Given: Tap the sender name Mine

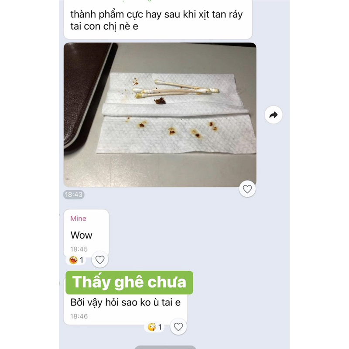Looking at the screenshot, I should (78, 219).
